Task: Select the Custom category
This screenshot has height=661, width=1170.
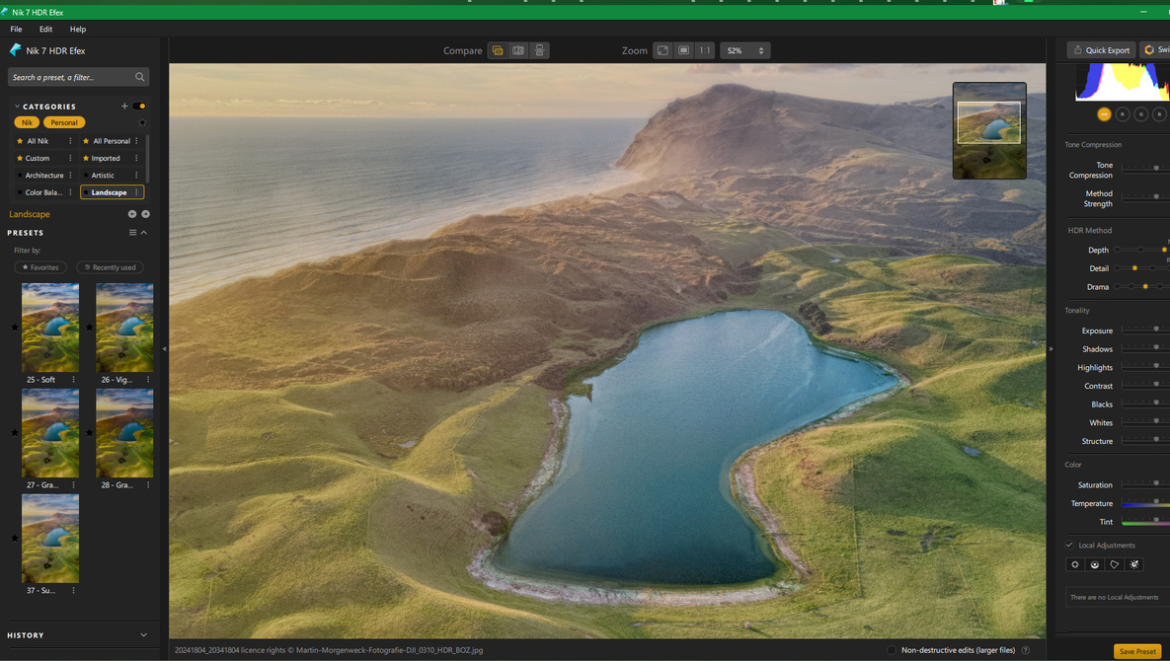Action: [38, 158]
